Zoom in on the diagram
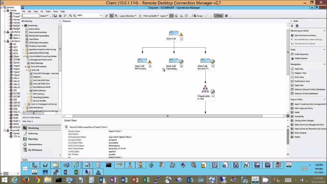 coord(71,16)
